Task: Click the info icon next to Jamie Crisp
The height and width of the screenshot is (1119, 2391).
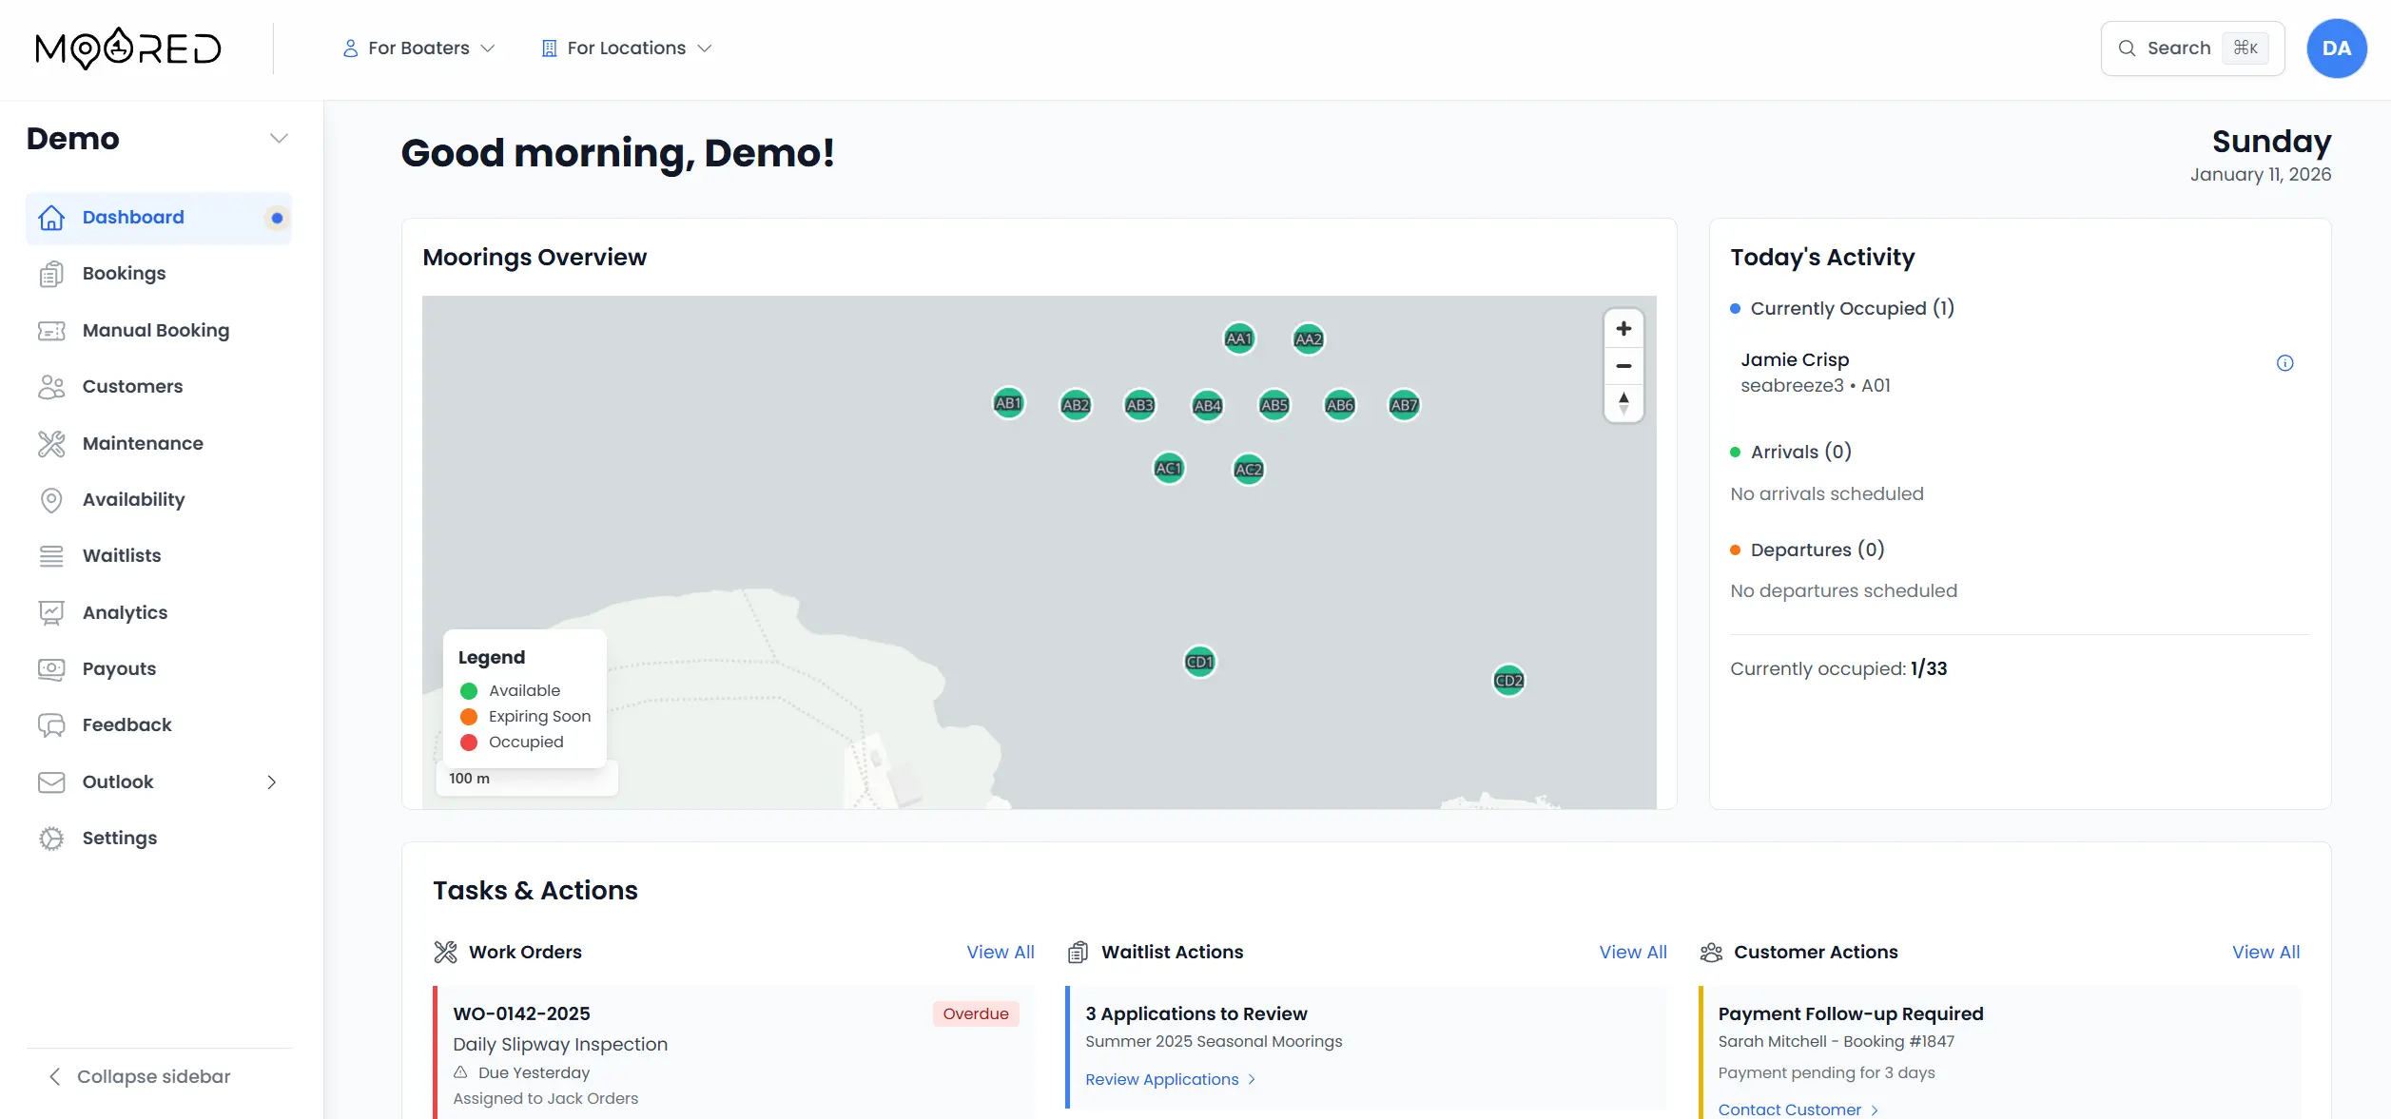Action: (2286, 362)
